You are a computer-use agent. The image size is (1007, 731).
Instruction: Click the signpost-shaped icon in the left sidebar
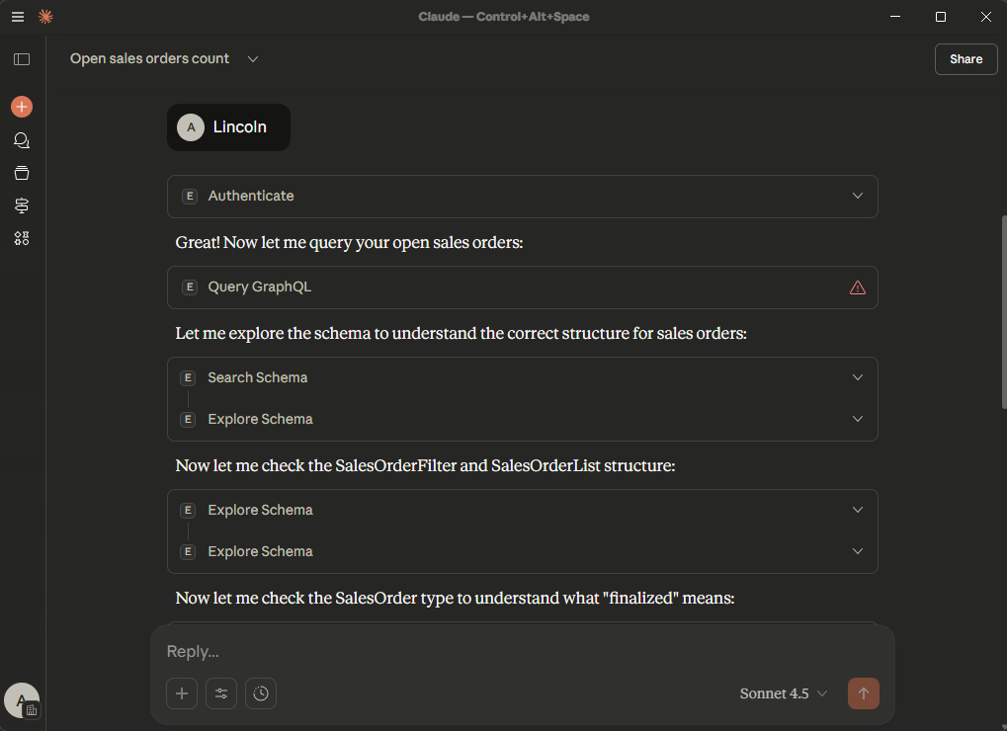22,206
